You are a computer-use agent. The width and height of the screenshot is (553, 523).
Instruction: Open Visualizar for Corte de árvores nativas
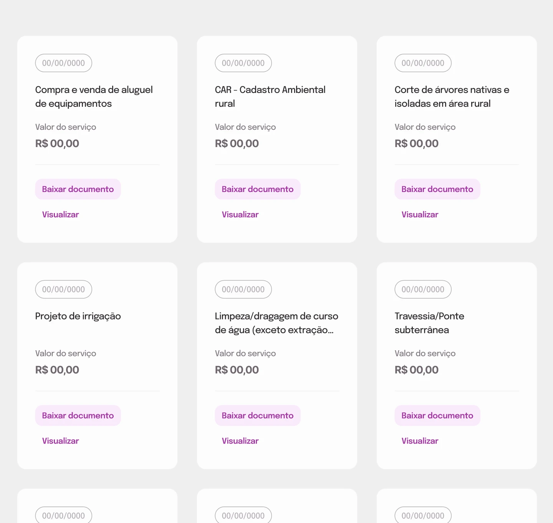pos(420,215)
